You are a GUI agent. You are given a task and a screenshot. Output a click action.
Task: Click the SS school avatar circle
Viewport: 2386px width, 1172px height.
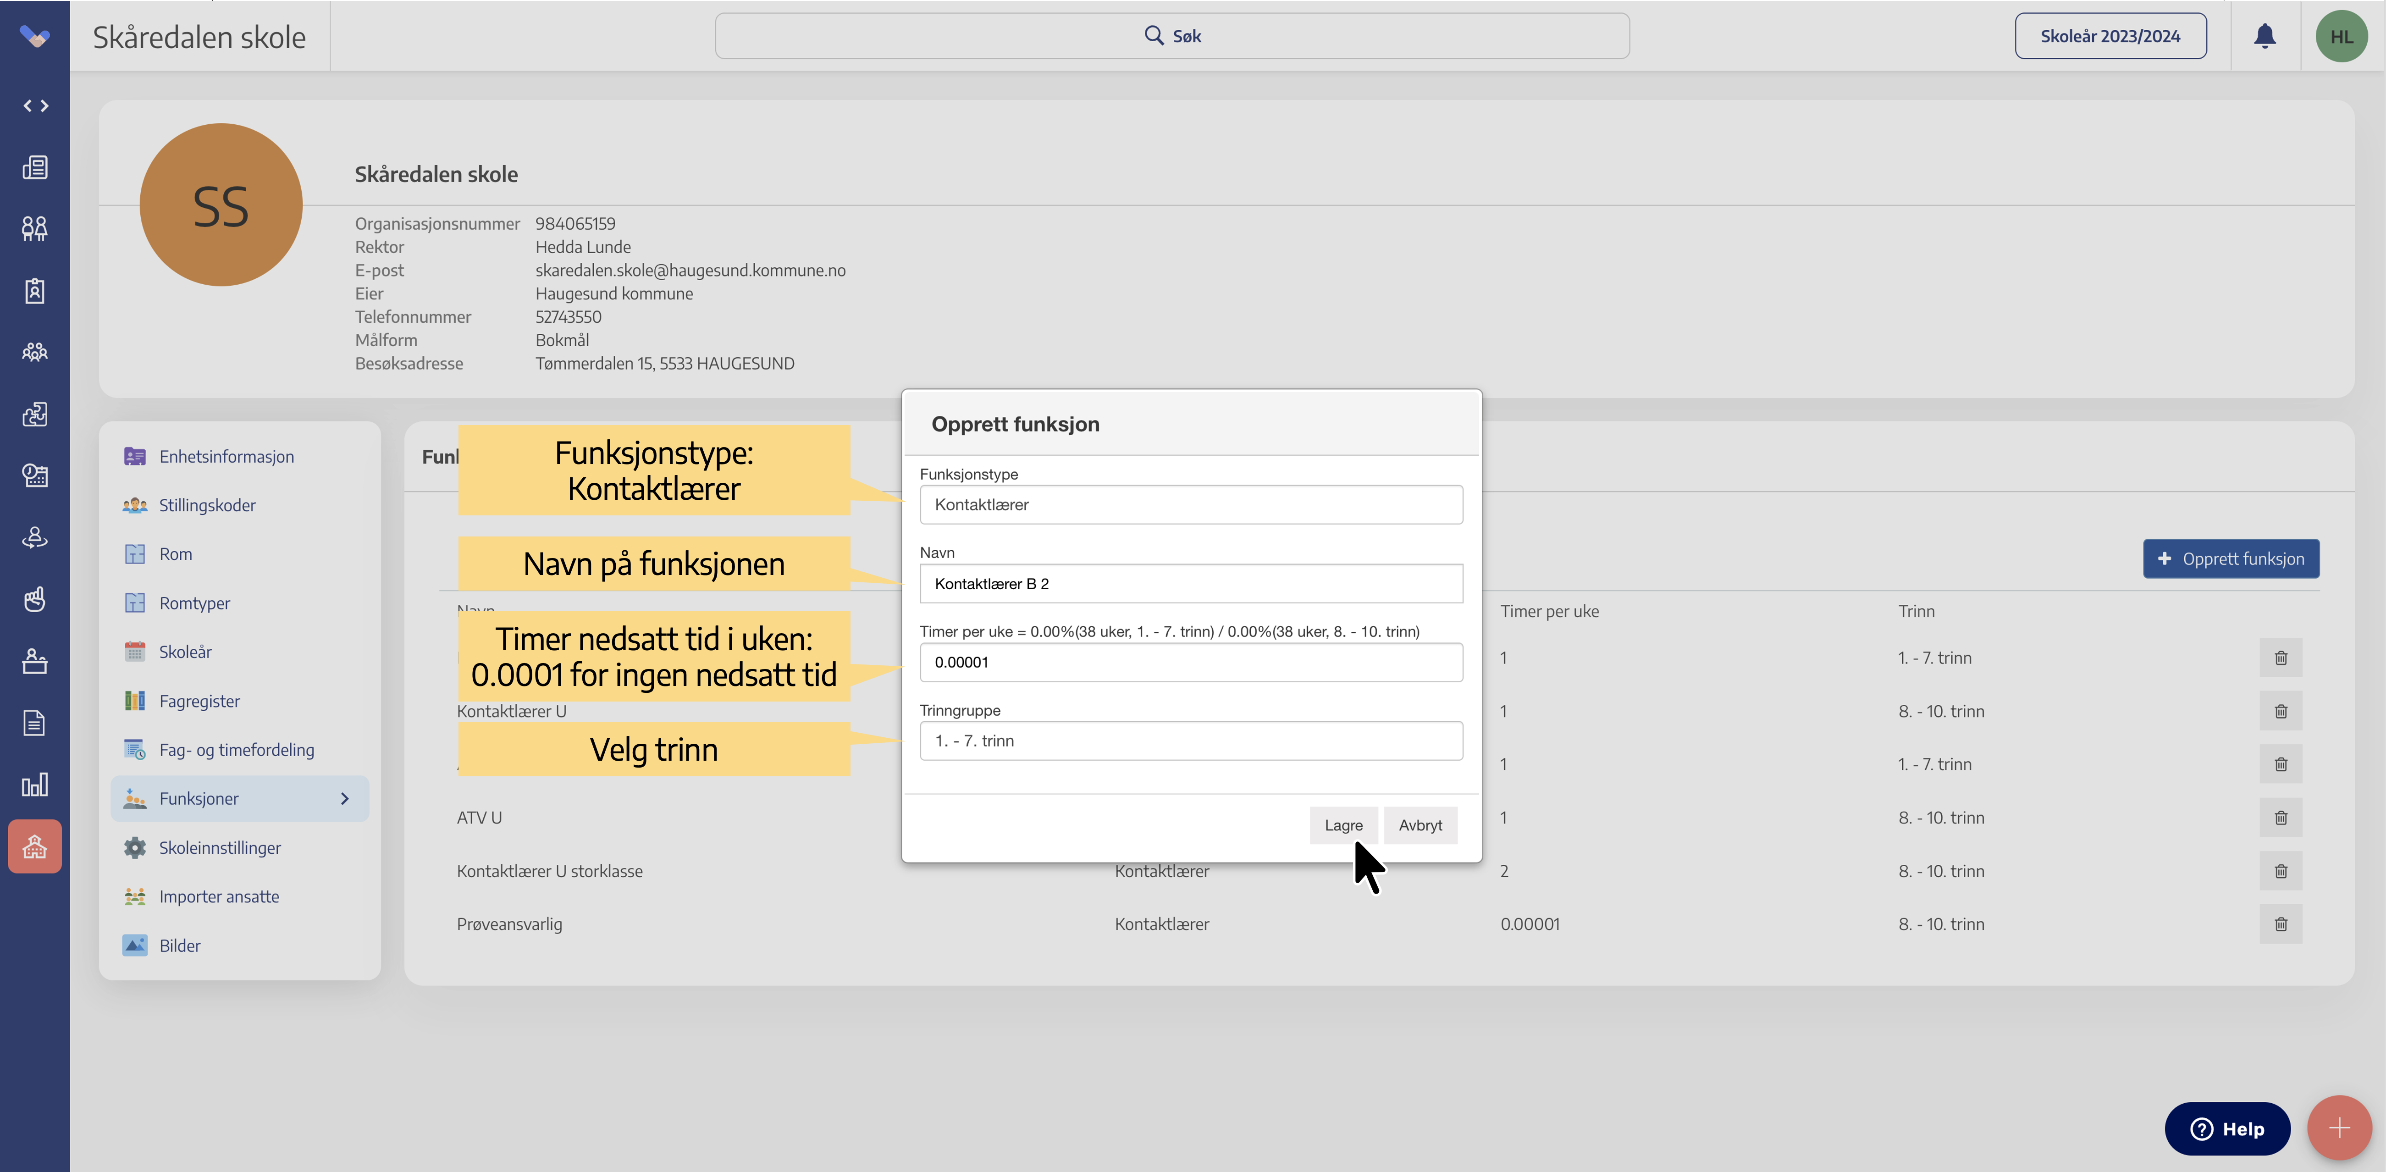221,205
